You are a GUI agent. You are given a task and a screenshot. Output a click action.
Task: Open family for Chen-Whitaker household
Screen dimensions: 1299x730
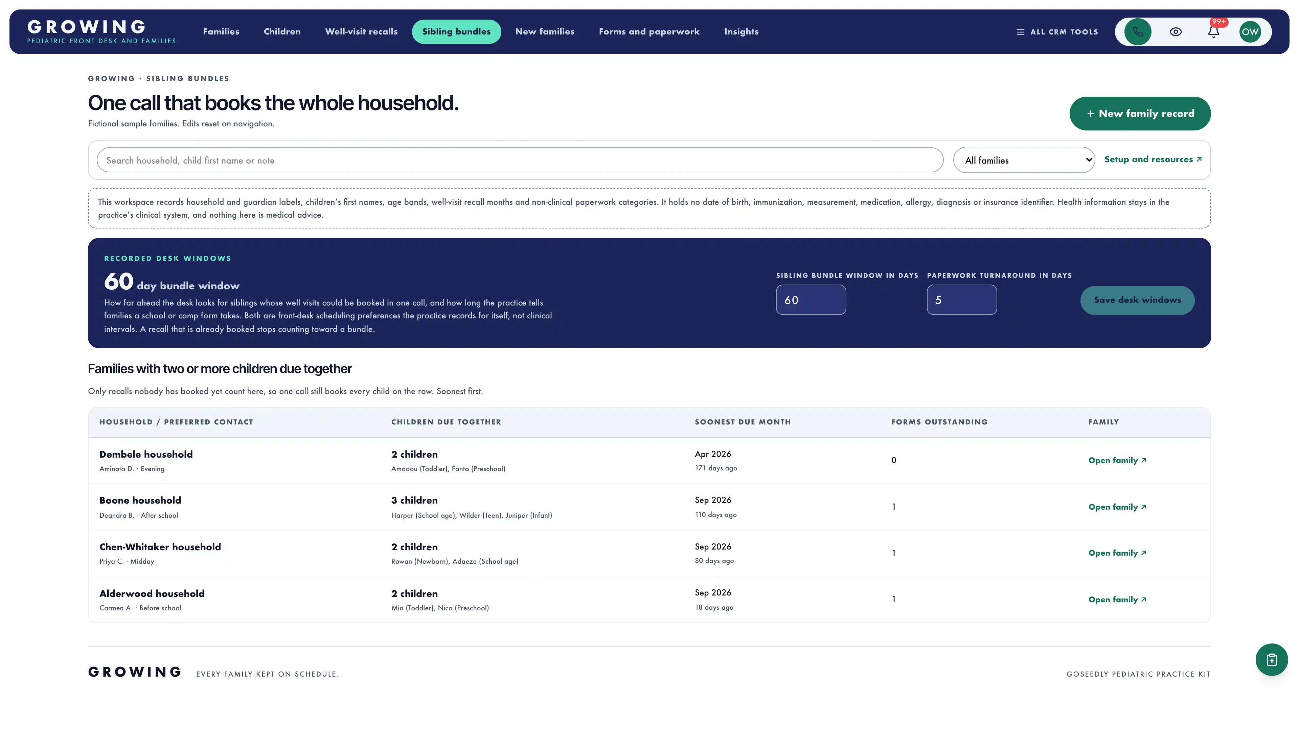coord(1117,553)
